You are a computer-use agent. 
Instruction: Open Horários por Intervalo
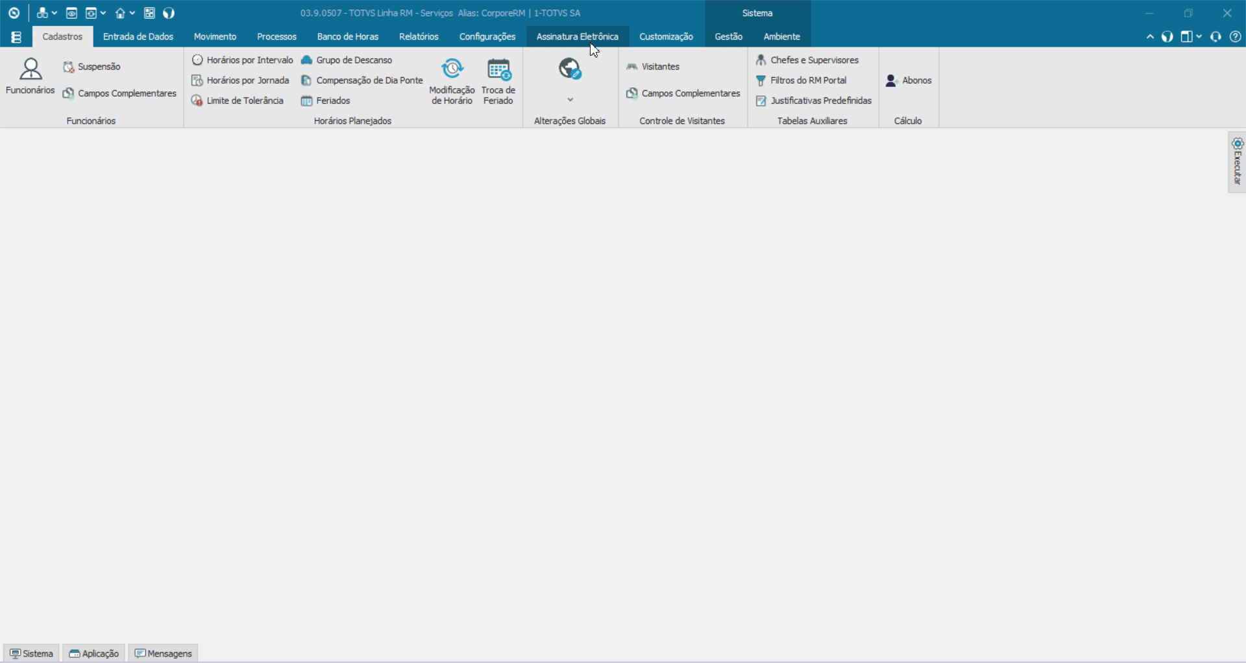[242, 60]
